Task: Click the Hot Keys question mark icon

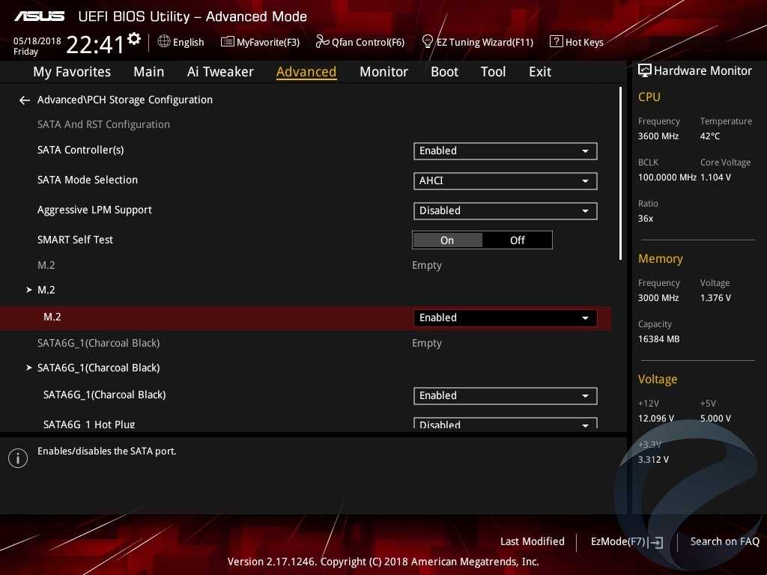Action: [x=556, y=42]
